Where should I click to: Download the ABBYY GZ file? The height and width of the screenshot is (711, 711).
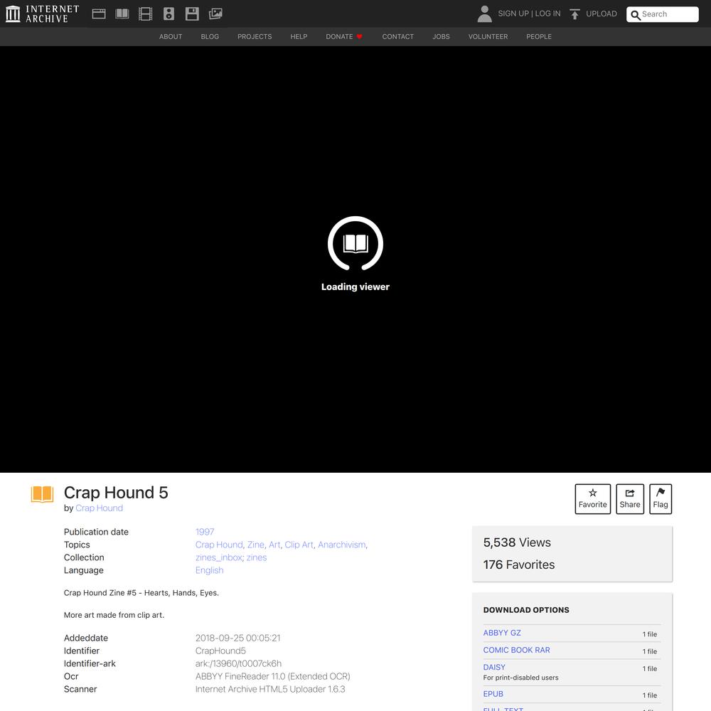pos(502,633)
